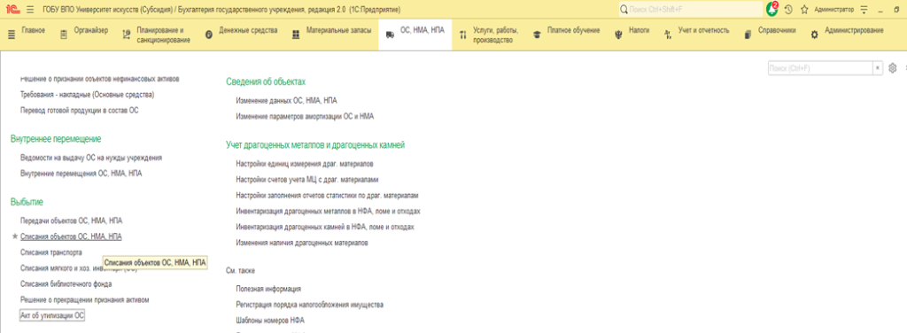Open the settings gear next to search field

coord(893,67)
